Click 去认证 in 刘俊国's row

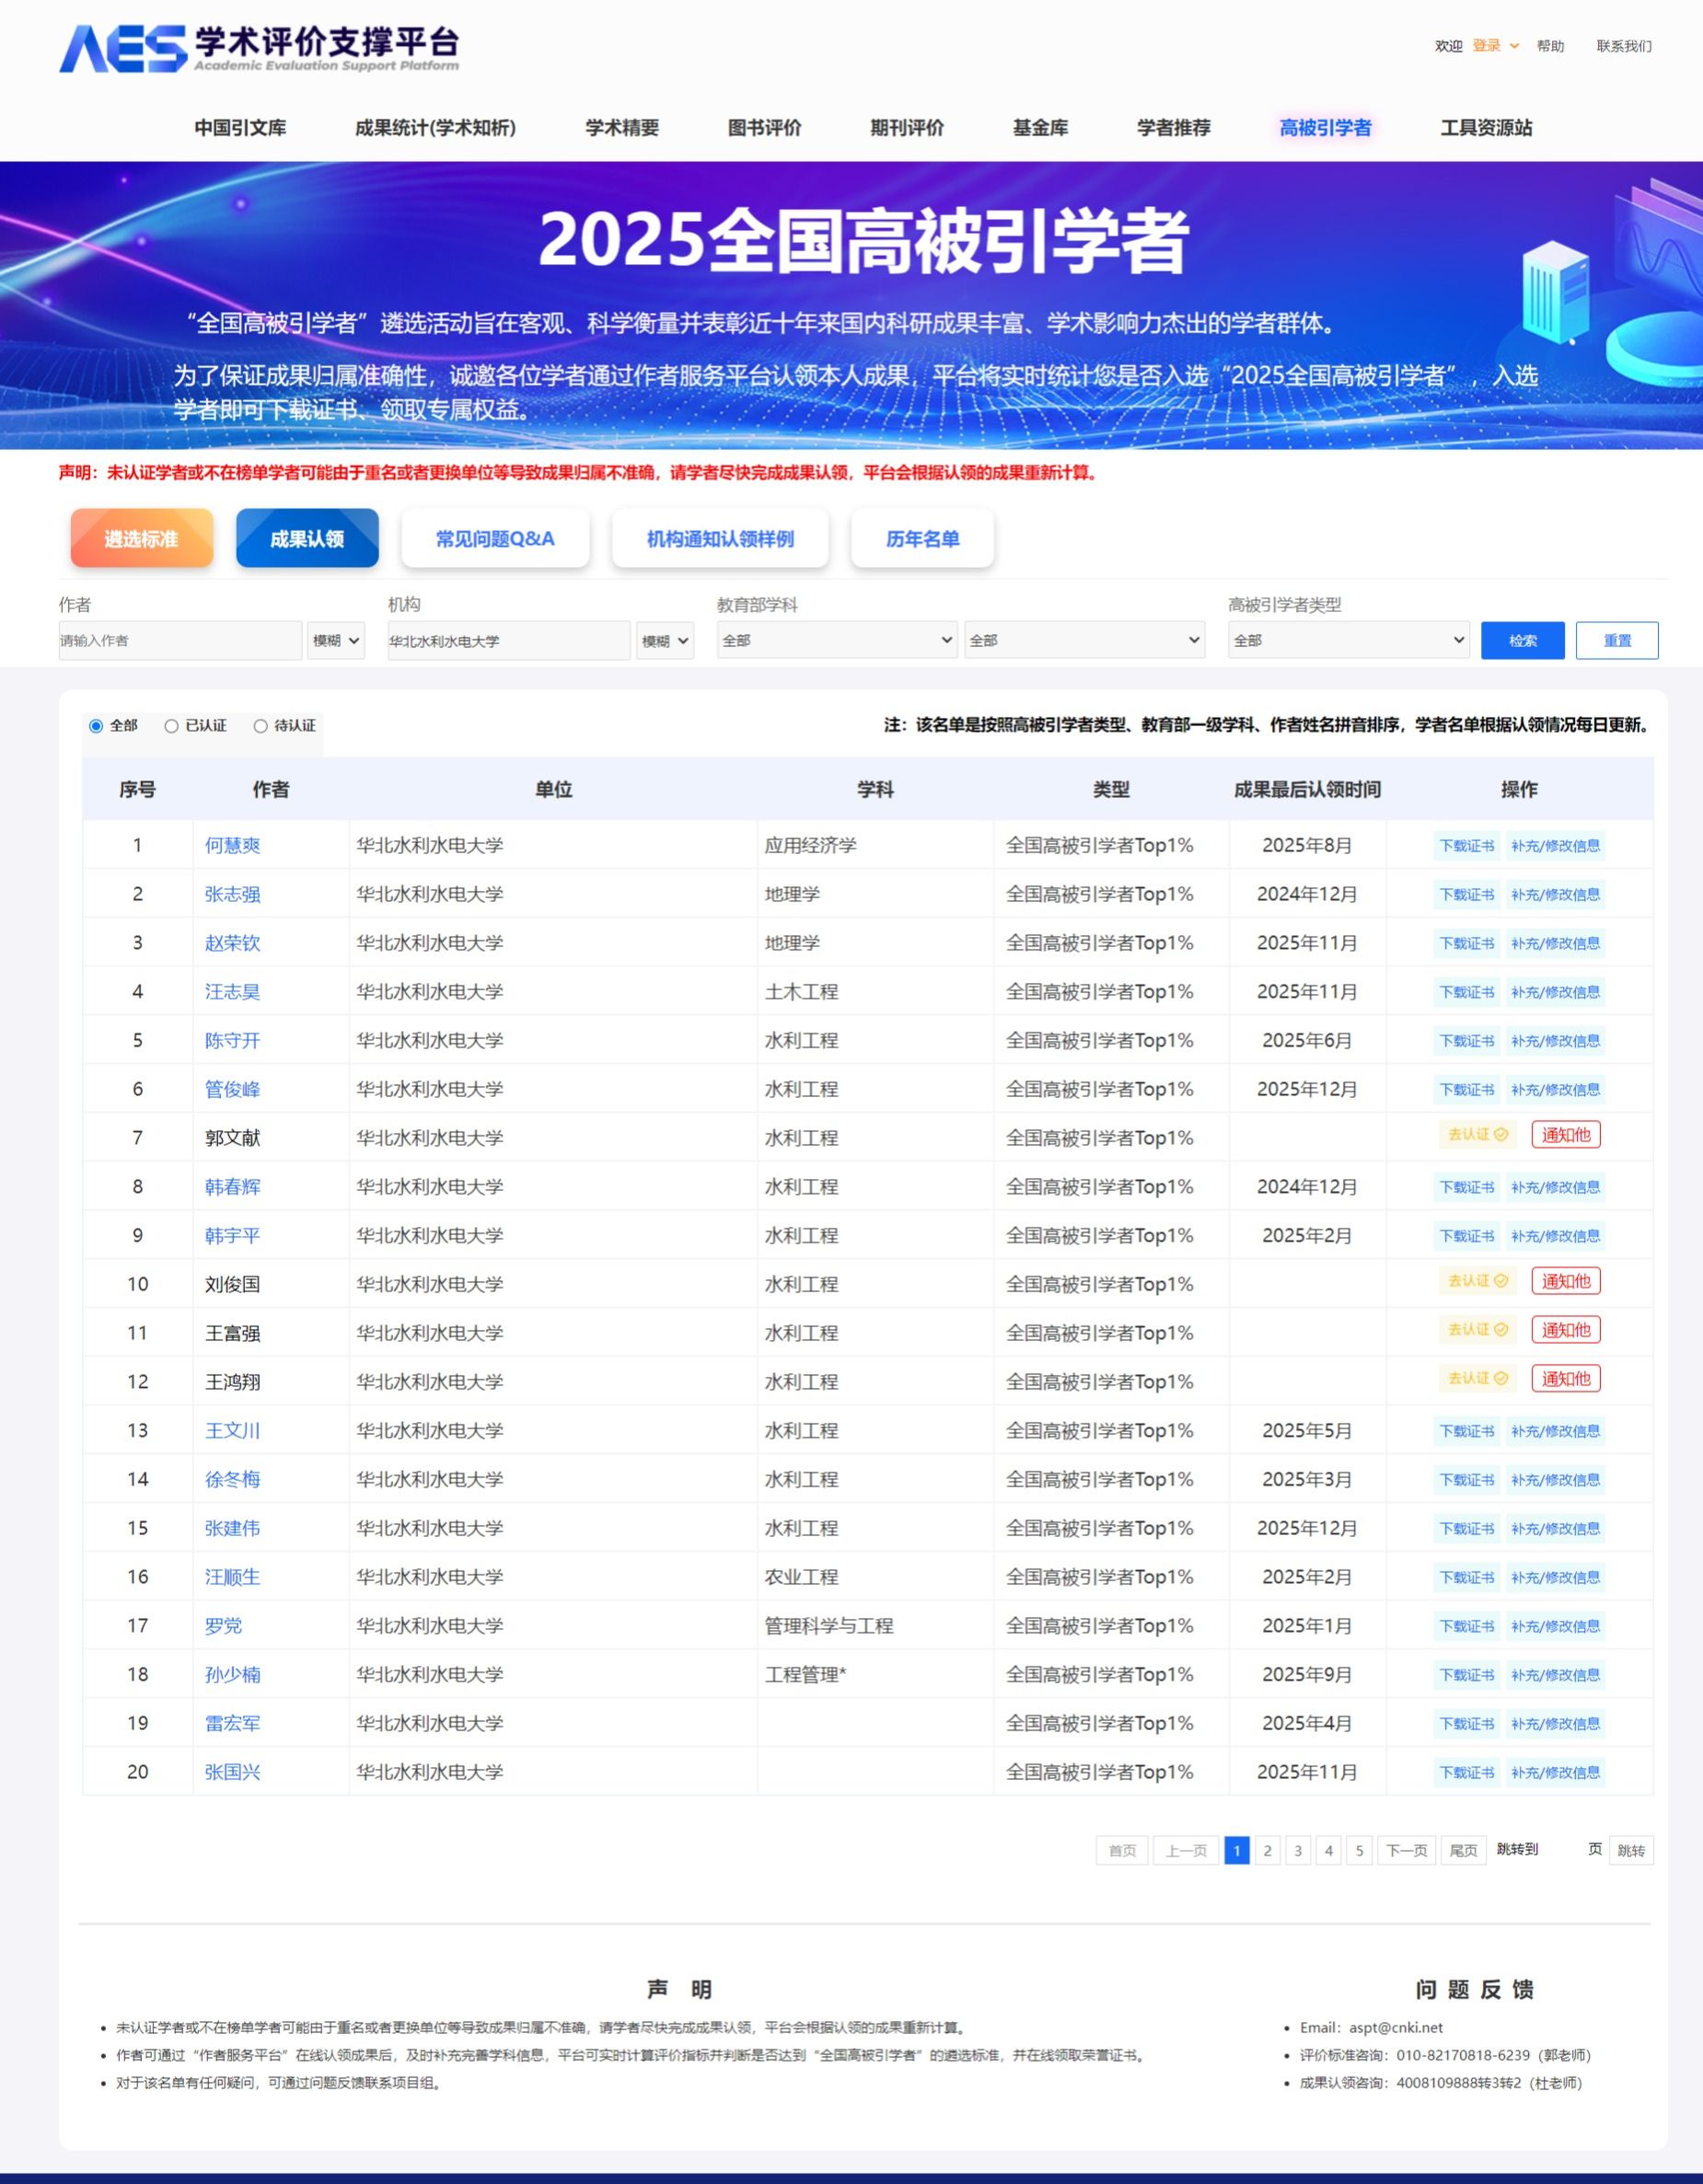(x=1477, y=1280)
